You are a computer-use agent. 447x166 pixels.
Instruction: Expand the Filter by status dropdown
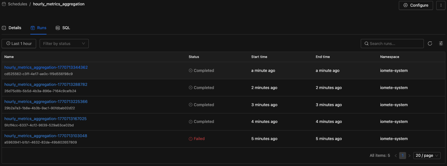pos(64,44)
